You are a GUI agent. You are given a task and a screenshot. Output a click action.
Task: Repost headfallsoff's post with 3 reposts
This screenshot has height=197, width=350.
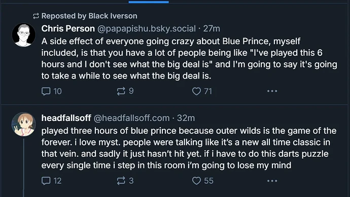[125, 181]
